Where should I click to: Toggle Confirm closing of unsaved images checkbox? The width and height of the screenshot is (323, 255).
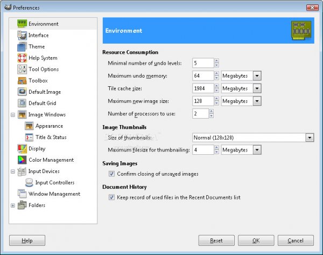[111, 174]
